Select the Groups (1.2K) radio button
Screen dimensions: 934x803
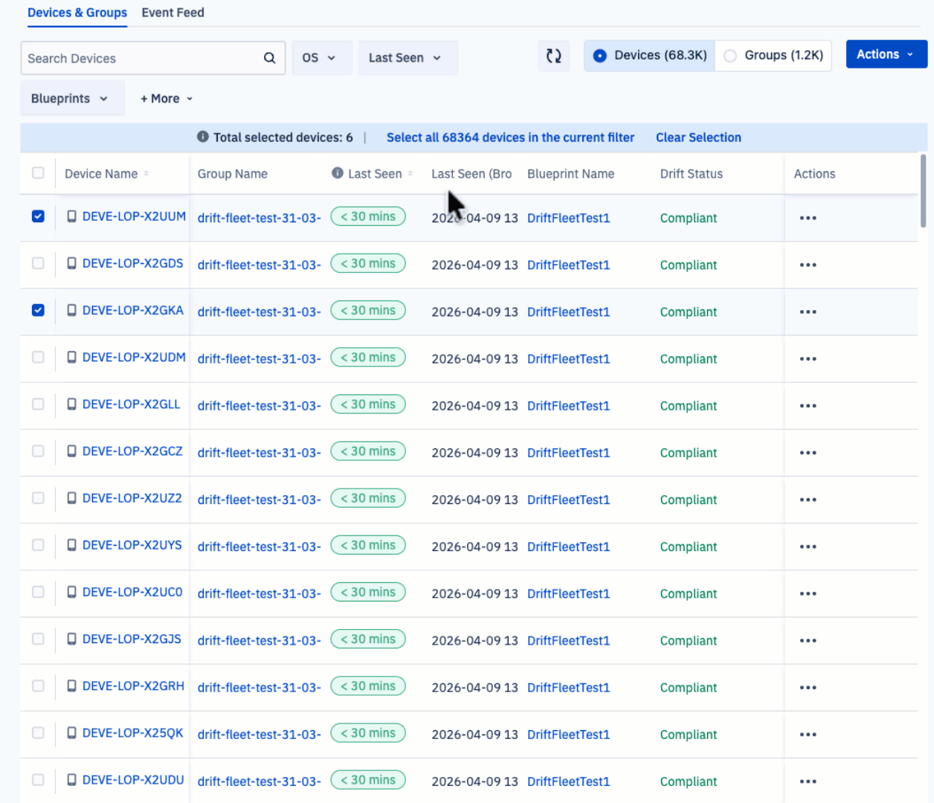point(731,55)
